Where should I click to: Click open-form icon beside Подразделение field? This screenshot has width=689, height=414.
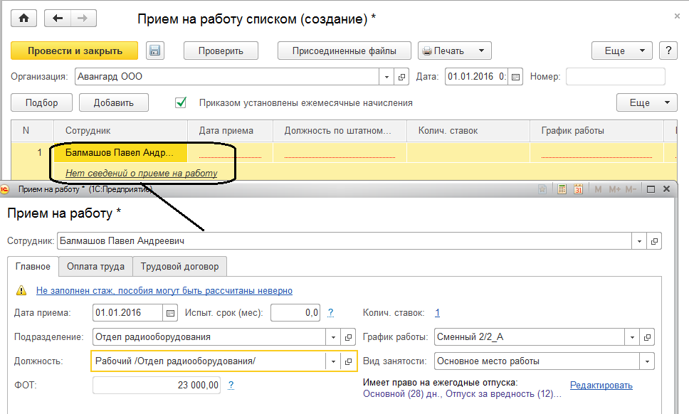coord(349,337)
